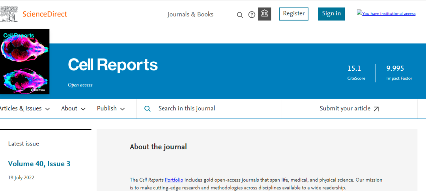Screen dimensions: 426x191
Task: Click the Register button
Action: point(293,14)
